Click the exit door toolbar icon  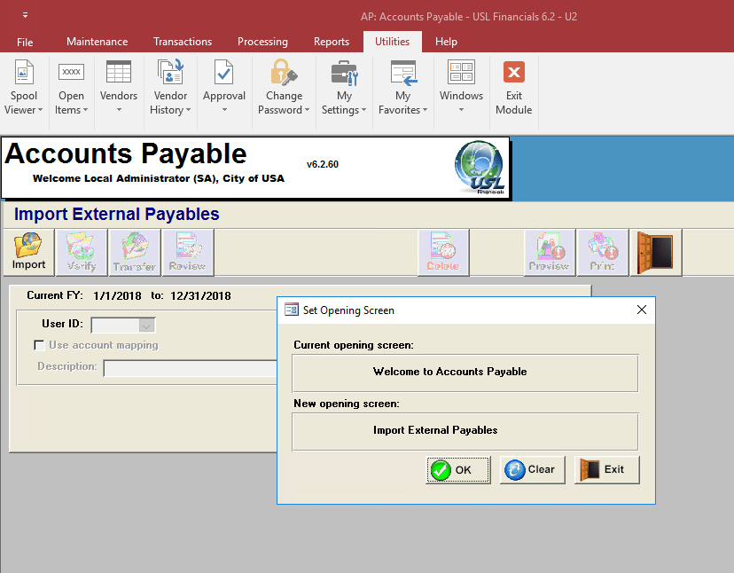pyautogui.click(x=656, y=253)
